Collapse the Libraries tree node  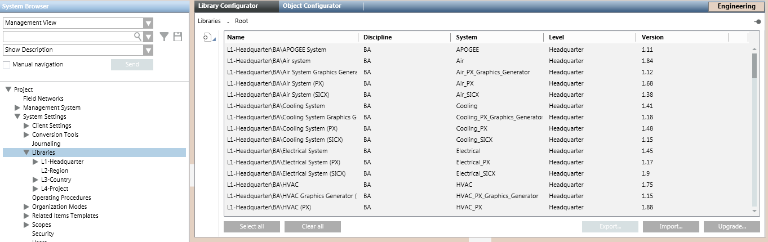click(x=26, y=153)
